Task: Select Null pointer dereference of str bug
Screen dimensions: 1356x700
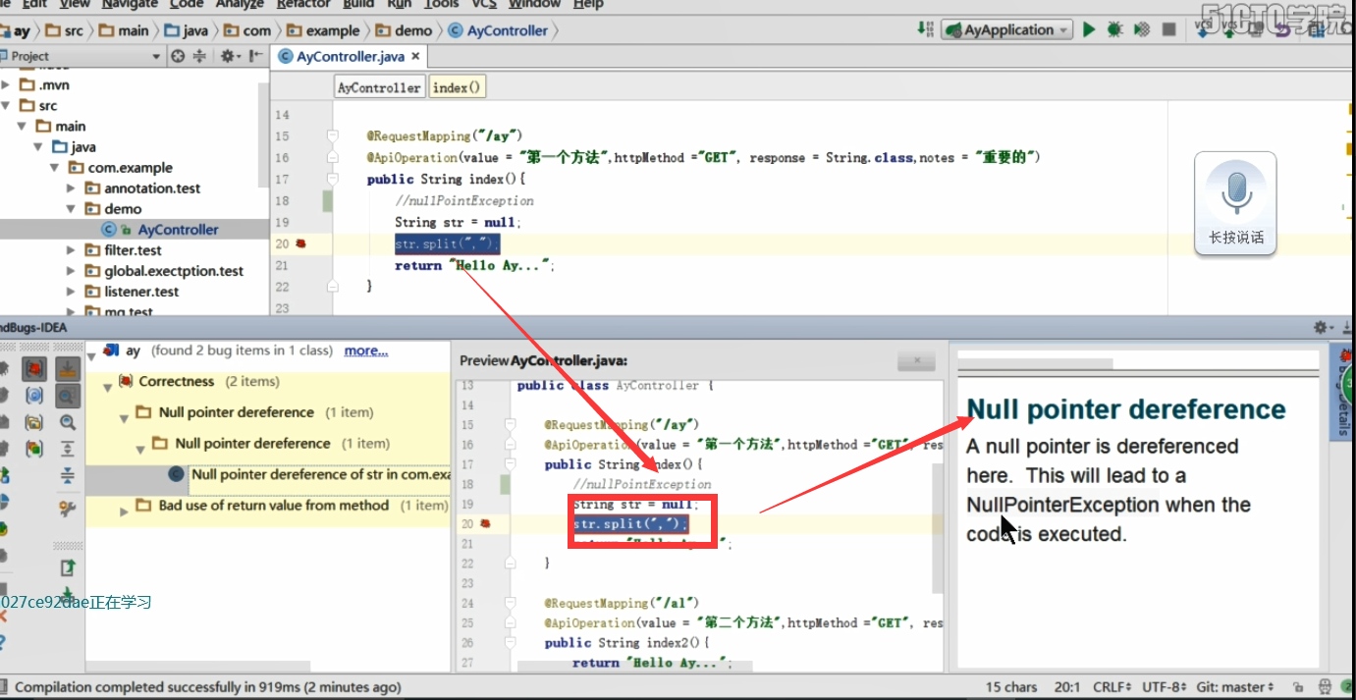Action: [320, 474]
